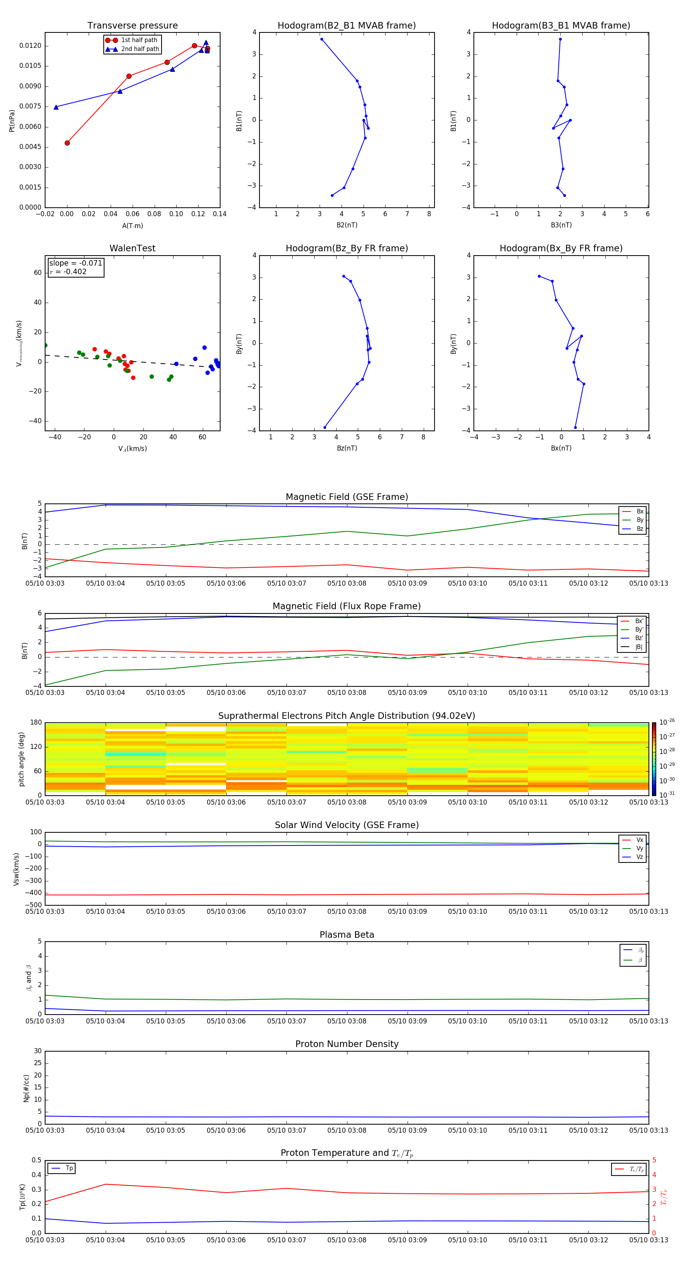Click the 'B2(nT)' x-axis label
This screenshot has width=694, height=1274.
pyautogui.click(x=347, y=225)
